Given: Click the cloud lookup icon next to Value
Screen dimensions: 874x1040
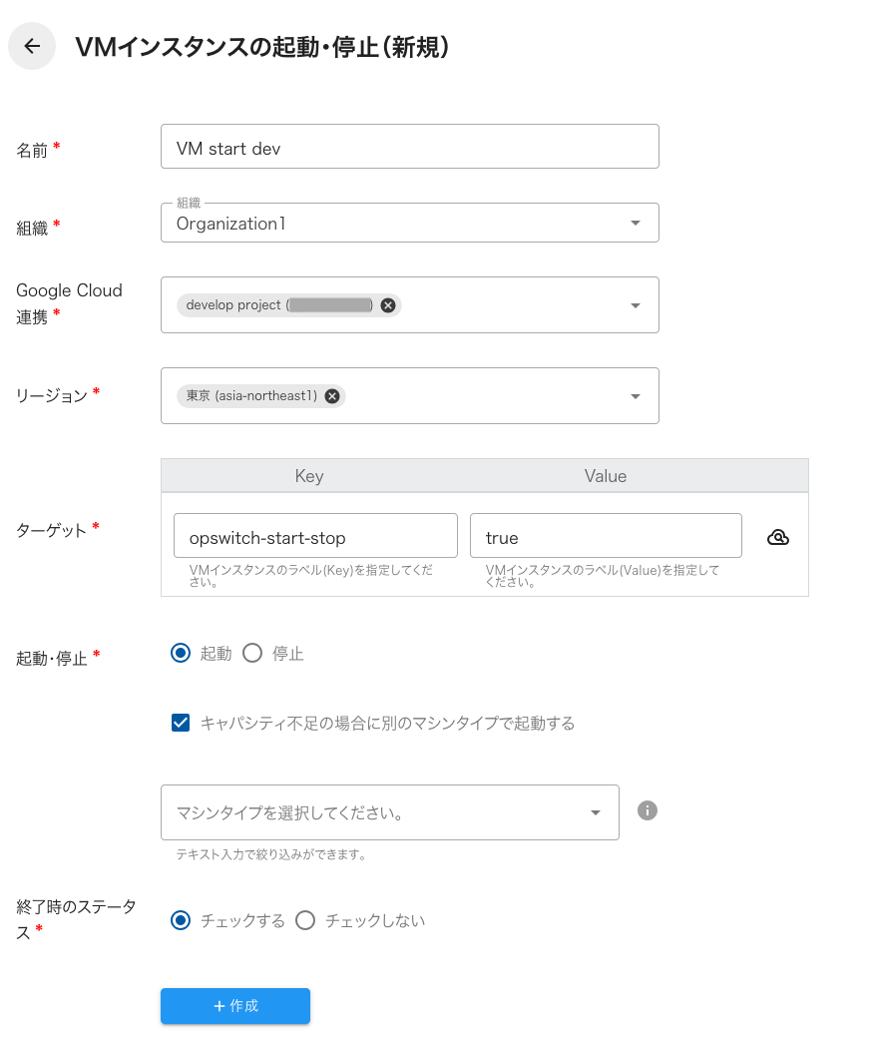Looking at the screenshot, I should (777, 537).
